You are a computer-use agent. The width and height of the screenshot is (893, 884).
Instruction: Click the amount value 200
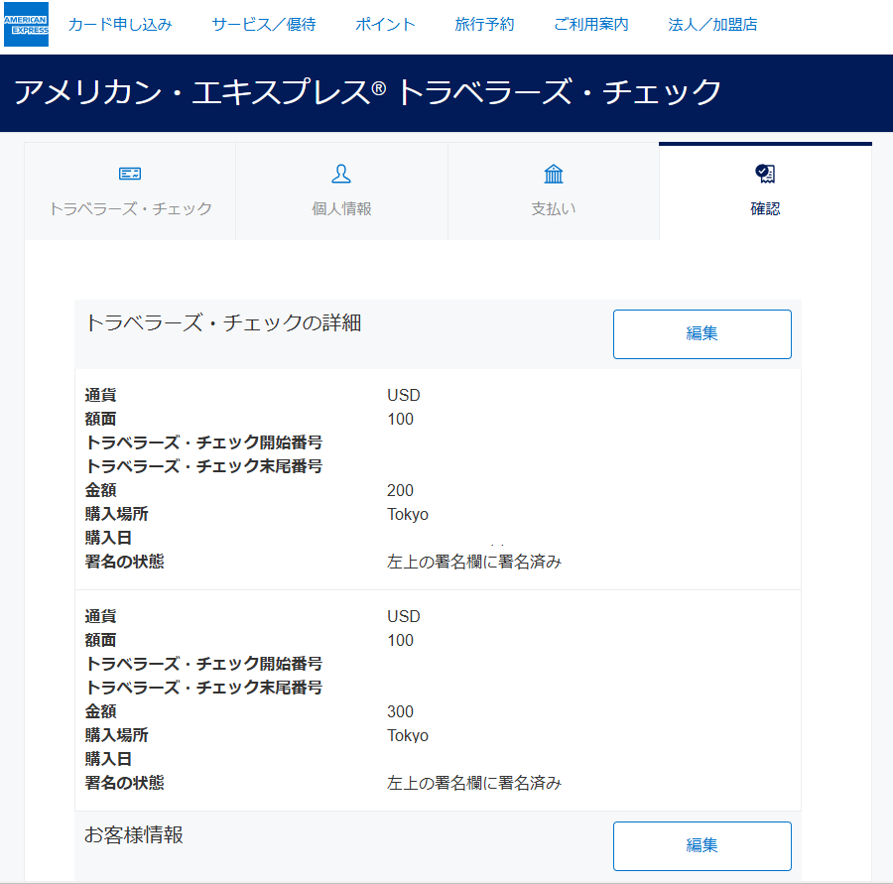[401, 490]
